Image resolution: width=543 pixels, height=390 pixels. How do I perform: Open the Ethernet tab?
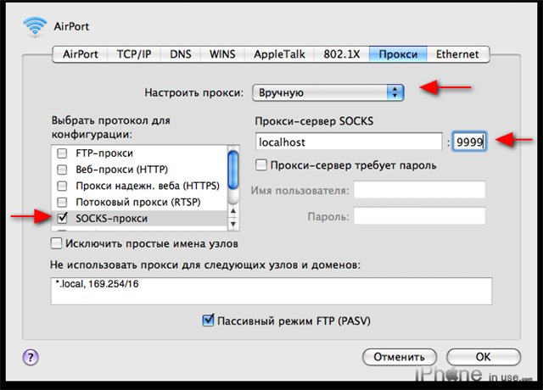[457, 54]
